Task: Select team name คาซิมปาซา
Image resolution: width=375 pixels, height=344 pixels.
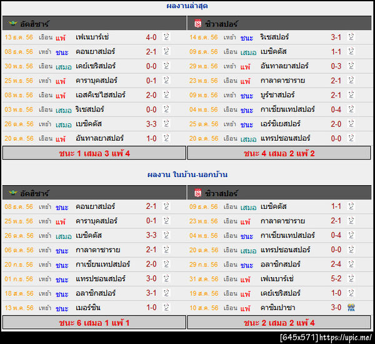Action: pos(277,308)
